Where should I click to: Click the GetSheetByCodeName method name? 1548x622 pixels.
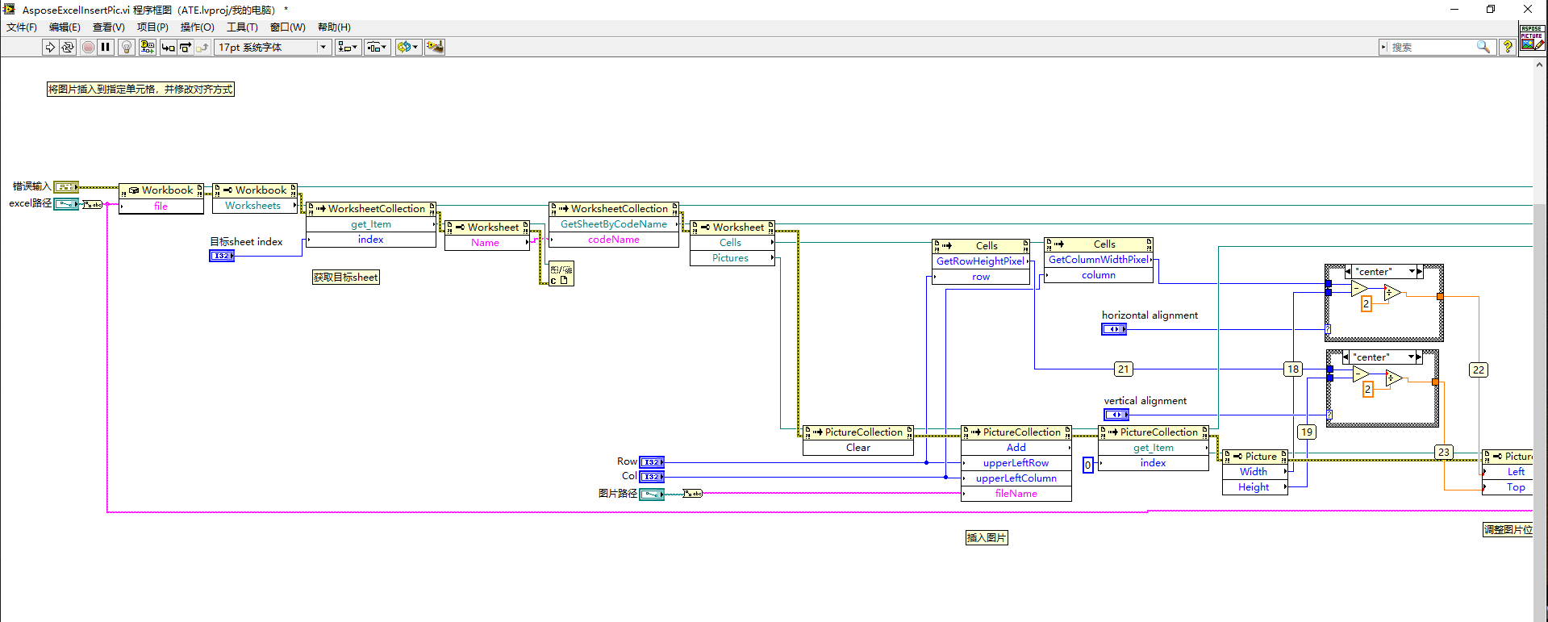[614, 224]
